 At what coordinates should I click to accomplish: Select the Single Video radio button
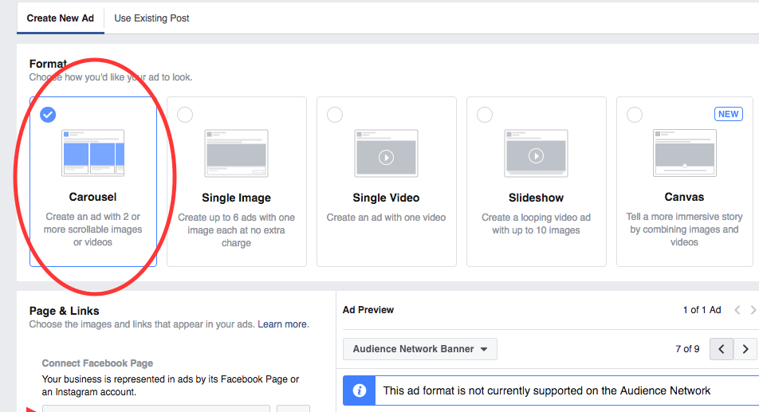(x=335, y=115)
